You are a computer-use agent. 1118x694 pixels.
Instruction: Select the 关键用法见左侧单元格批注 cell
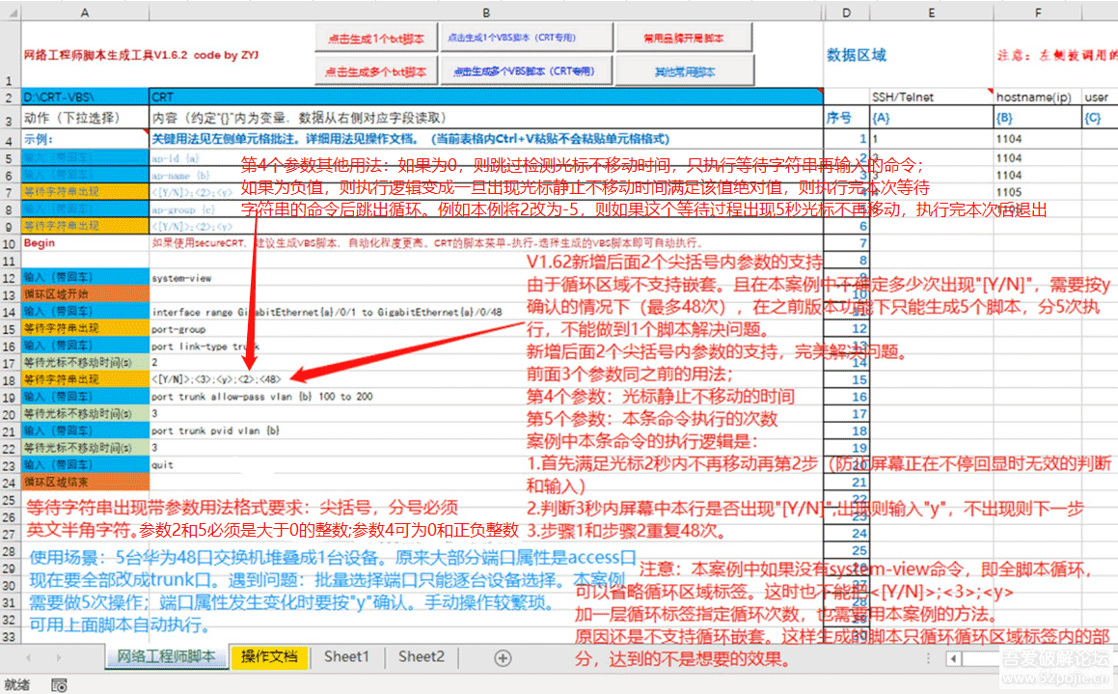[x=486, y=139]
